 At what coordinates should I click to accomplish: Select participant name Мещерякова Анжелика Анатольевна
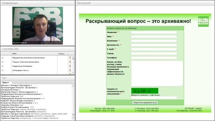[28, 58]
